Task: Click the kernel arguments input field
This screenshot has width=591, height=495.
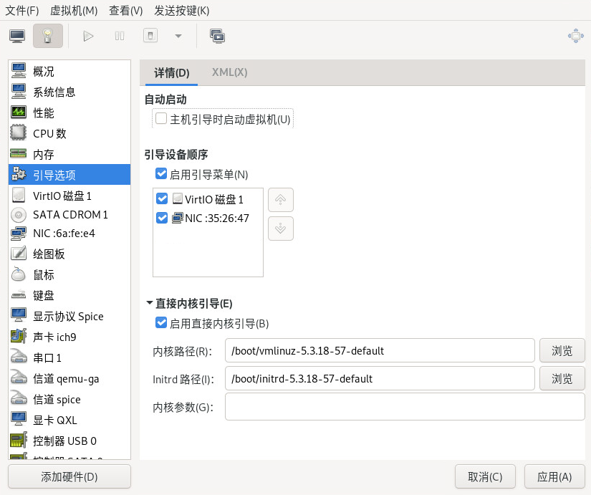Action: pos(405,407)
